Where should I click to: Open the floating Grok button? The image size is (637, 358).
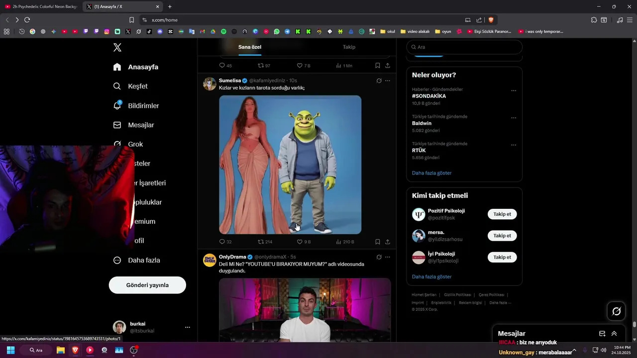click(x=616, y=311)
